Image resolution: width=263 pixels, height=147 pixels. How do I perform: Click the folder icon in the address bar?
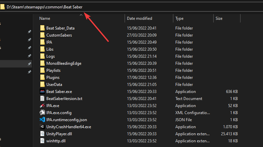pos(2,7)
